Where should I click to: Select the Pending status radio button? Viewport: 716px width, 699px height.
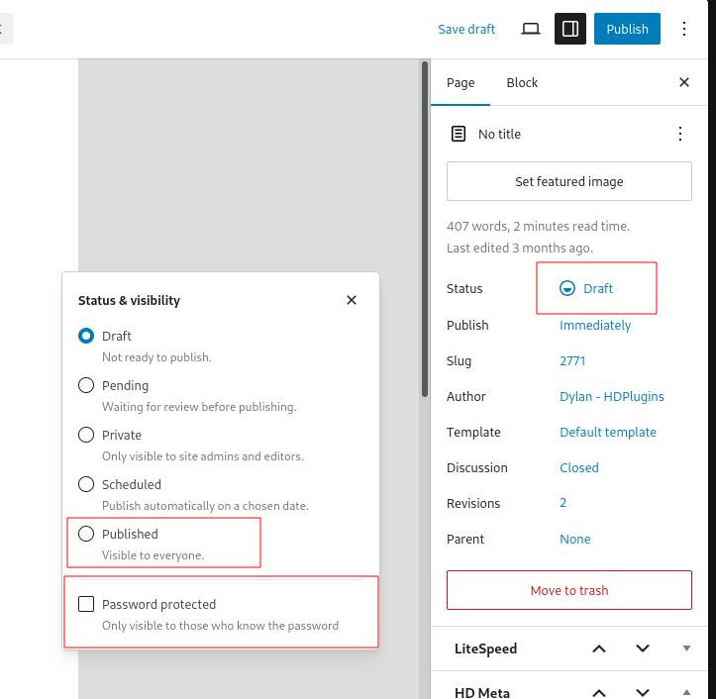click(86, 385)
